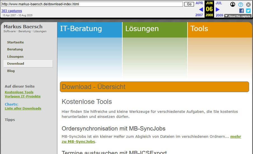253x154 pixels.
Task: Open the Beratung menu item
Action: (15, 49)
